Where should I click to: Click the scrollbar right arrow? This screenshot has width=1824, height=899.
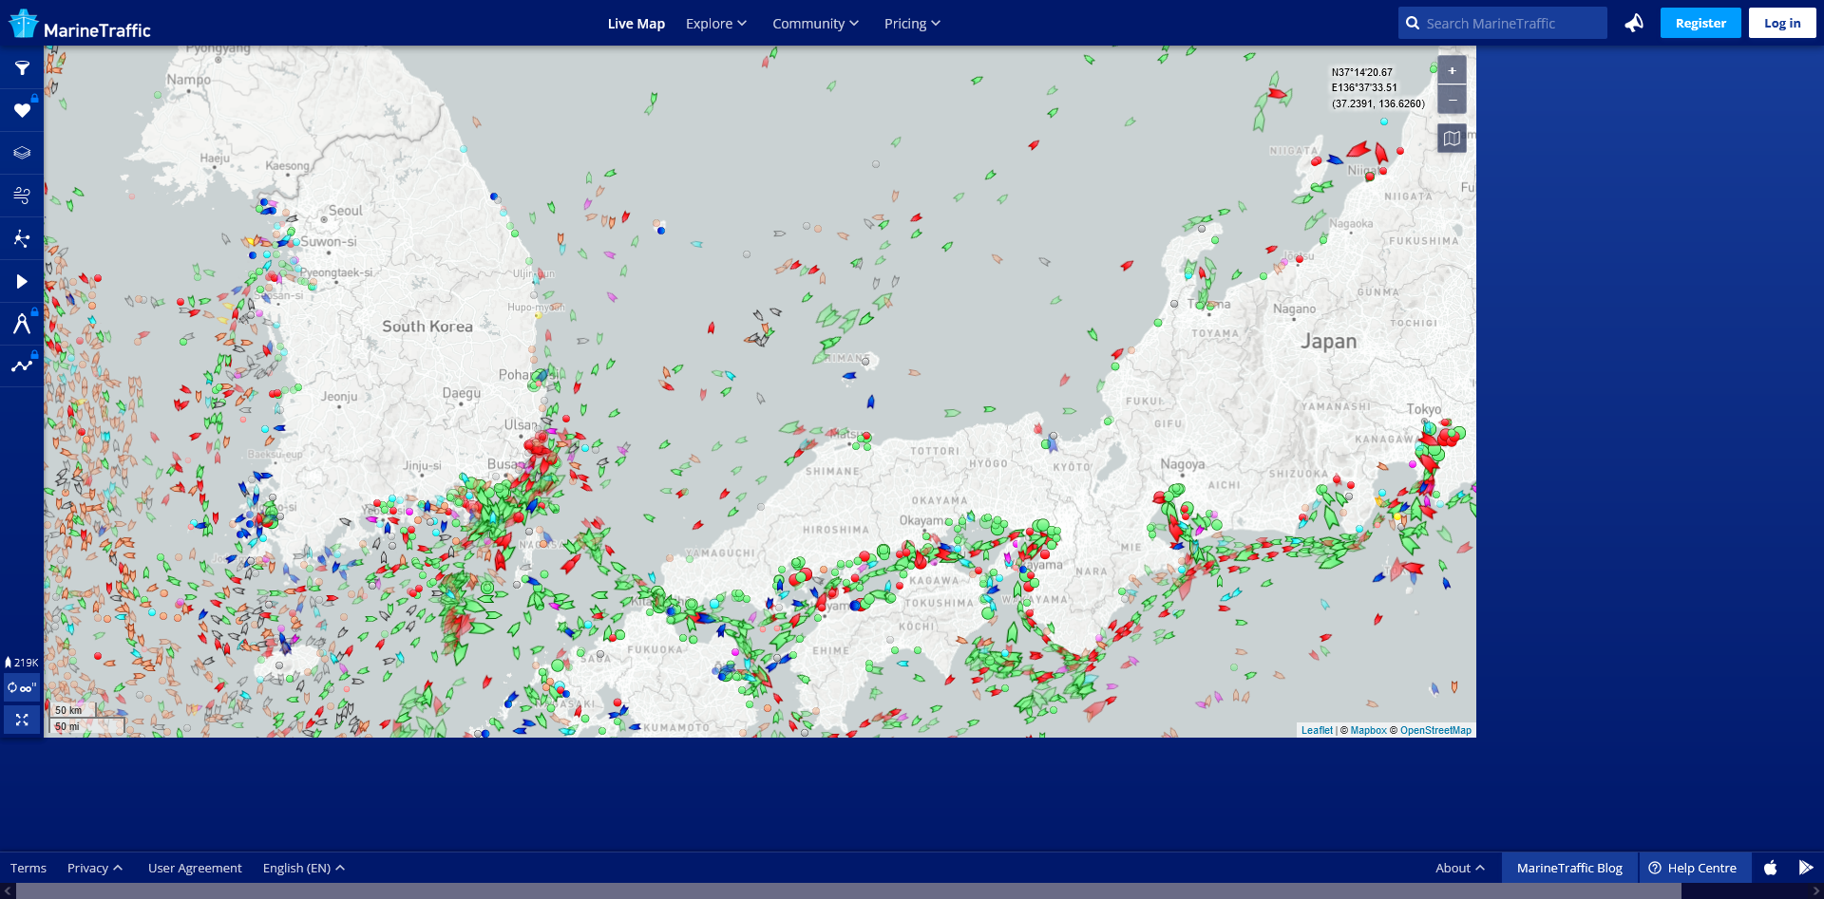(1815, 891)
